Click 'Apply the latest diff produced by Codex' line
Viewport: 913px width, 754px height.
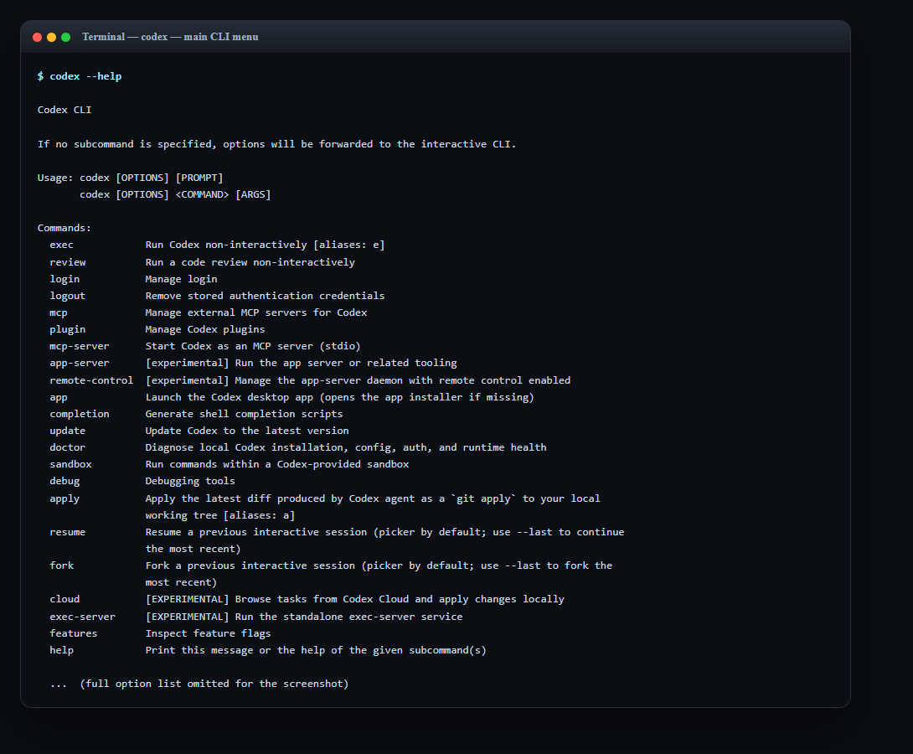tap(373, 498)
